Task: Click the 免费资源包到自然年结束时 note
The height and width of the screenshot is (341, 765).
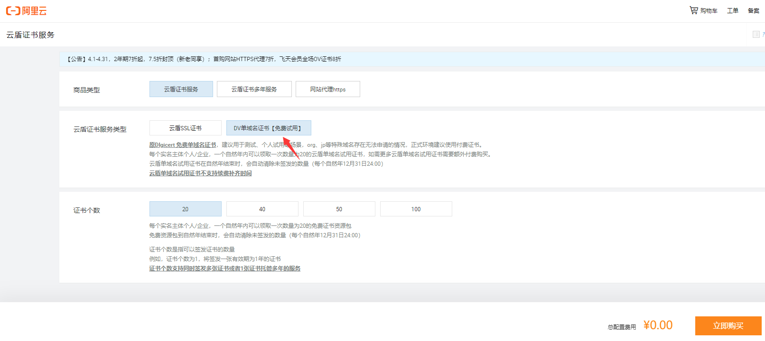Action: coord(255,235)
